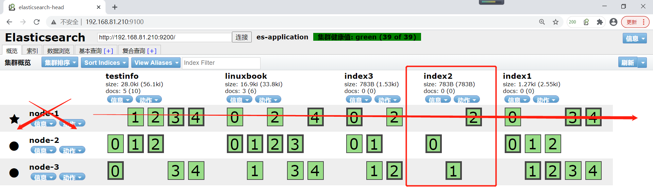Select index1 shard 0 on node-2

[513, 144]
